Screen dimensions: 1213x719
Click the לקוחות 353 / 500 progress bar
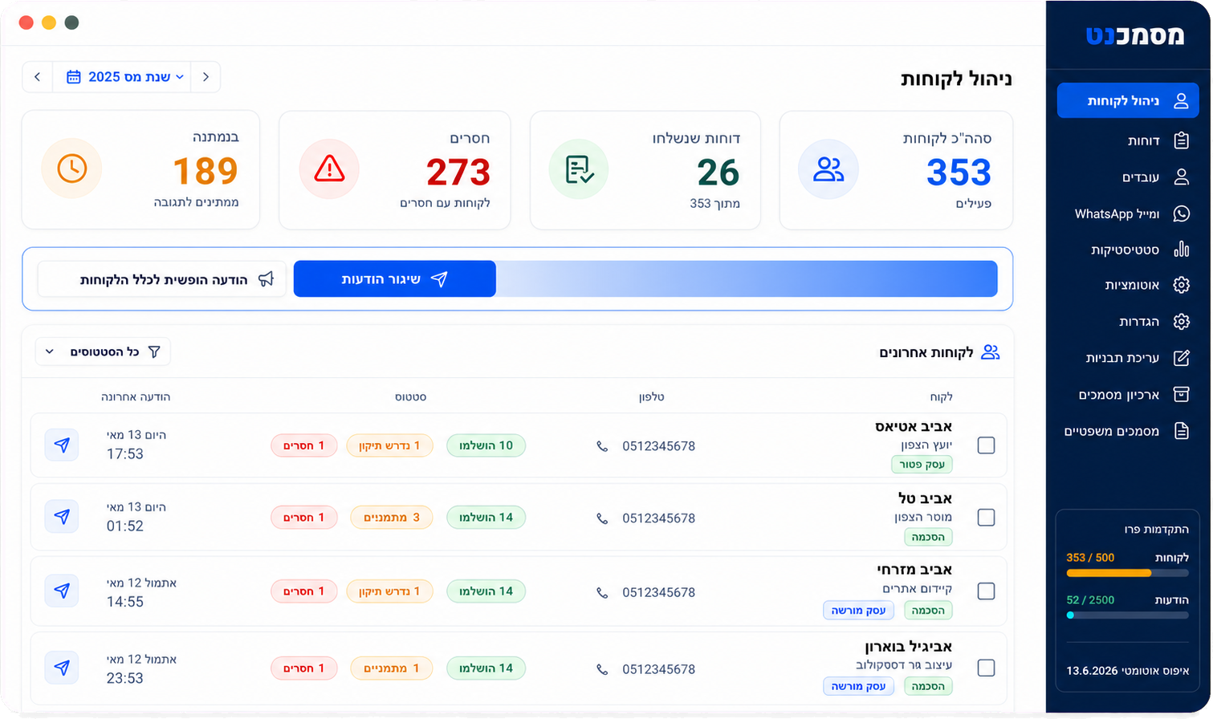[x=1127, y=573]
